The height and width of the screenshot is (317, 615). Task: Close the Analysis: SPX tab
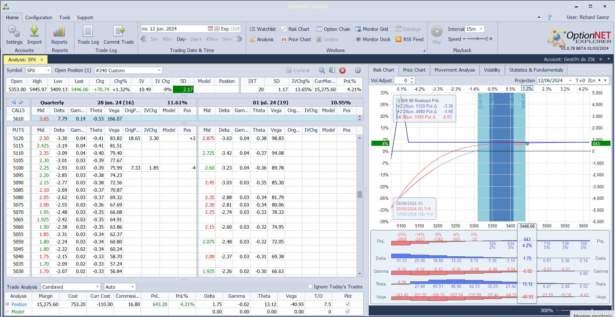click(42, 60)
